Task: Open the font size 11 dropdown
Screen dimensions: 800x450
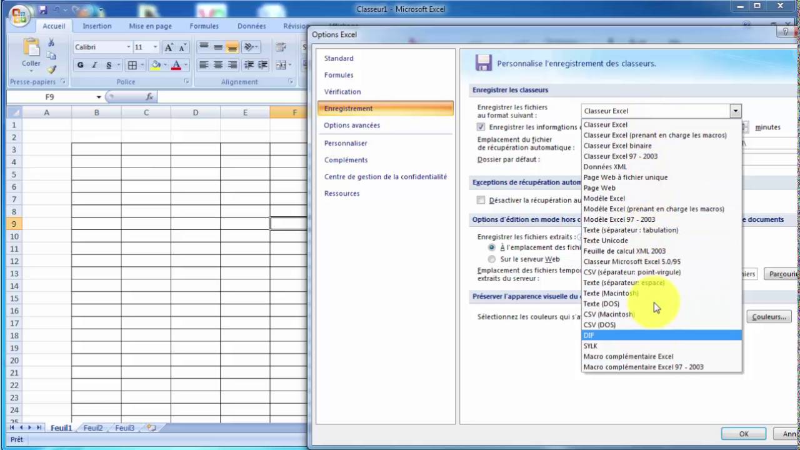Action: pyautogui.click(x=156, y=47)
